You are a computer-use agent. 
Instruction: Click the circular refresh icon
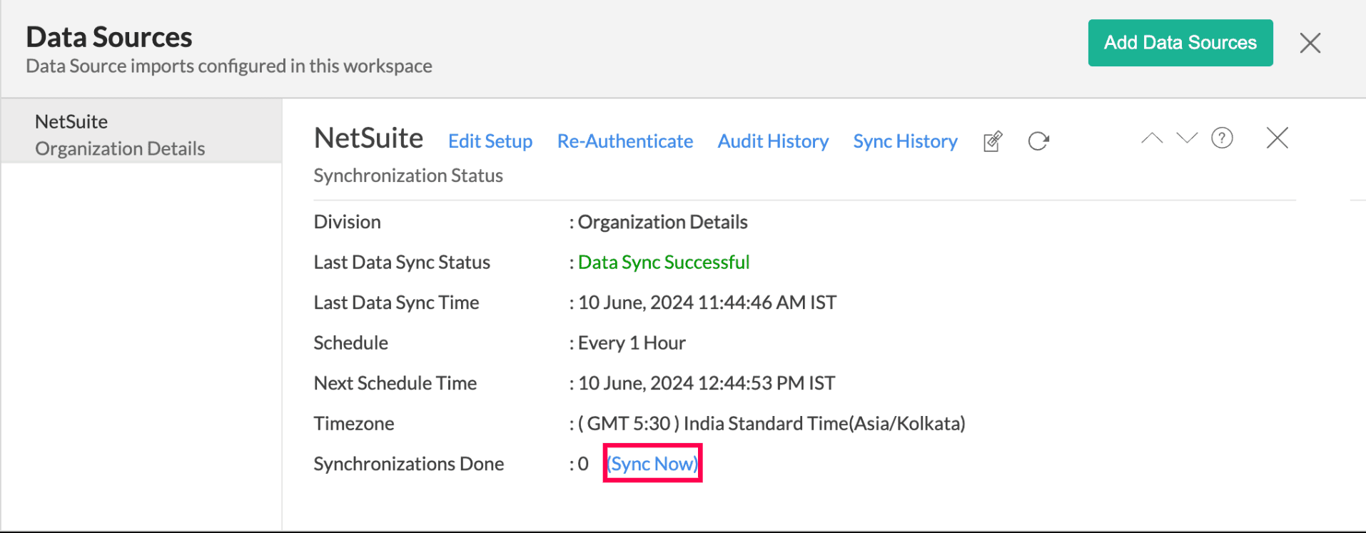[1038, 141]
